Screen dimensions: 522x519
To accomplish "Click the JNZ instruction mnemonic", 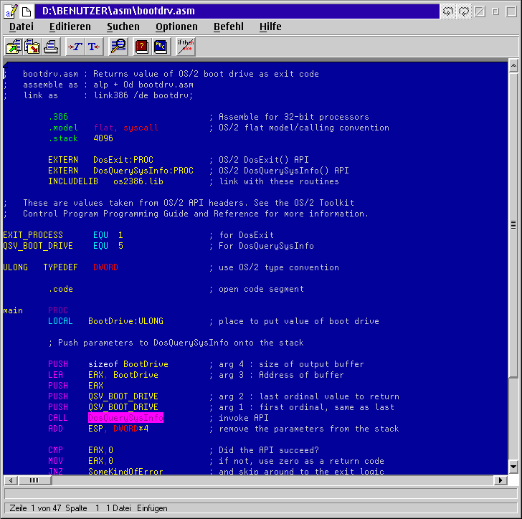I will click(56, 471).
